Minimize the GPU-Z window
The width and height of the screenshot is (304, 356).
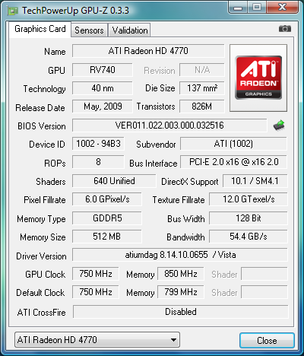tap(238, 8)
